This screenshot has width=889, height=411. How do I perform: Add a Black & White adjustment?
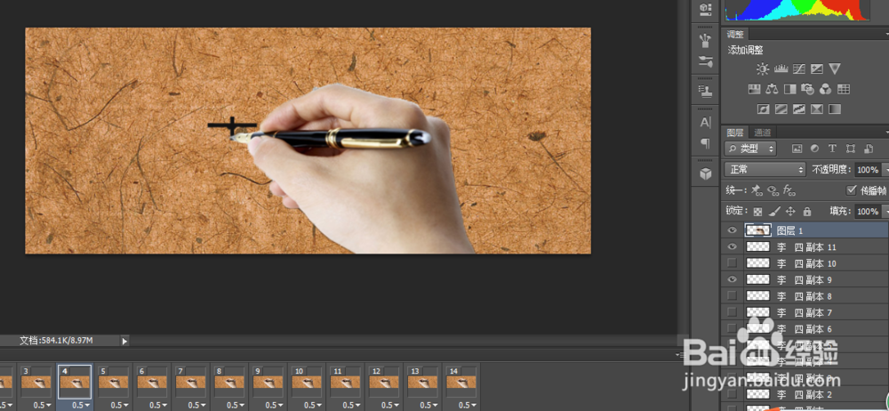[789, 89]
